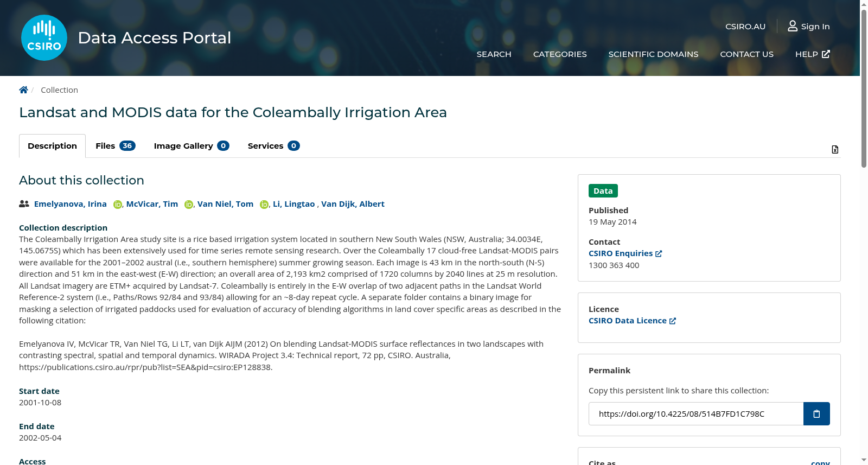Click the End date value 2002-05-04
This screenshot has height=465, width=868.
click(x=40, y=438)
